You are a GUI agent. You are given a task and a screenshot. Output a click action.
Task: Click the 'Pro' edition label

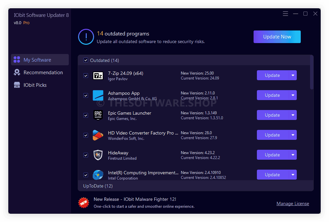(26, 23)
